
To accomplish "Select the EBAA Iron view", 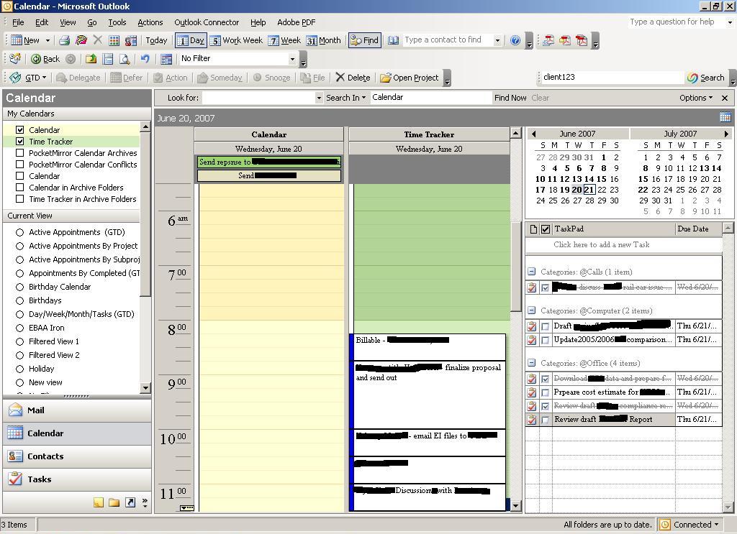I will (x=19, y=328).
